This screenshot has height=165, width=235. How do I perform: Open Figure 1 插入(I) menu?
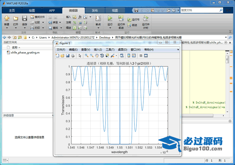98,49
